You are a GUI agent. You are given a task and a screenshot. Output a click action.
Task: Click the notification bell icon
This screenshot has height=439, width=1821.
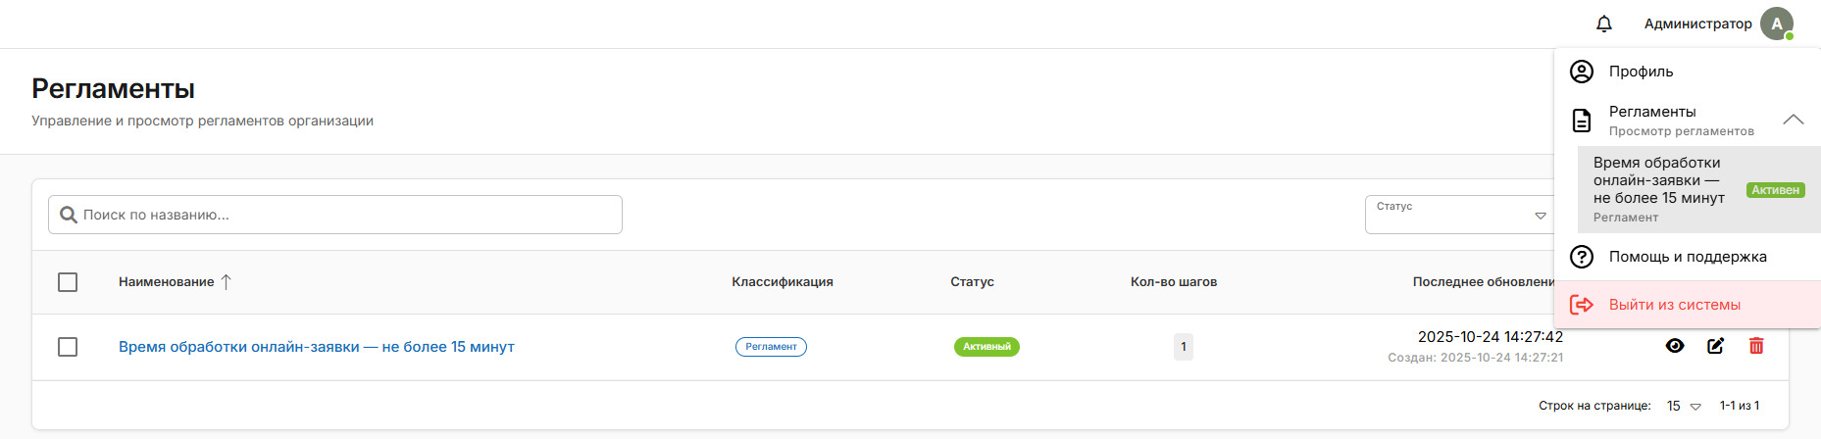coord(1604,24)
